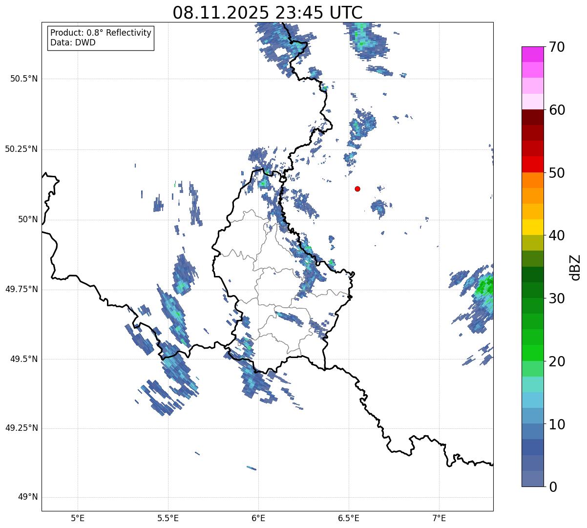Viewport: 587px width, 528px height.
Task: Click the 5.5°E longitude label
Action: (x=168, y=518)
